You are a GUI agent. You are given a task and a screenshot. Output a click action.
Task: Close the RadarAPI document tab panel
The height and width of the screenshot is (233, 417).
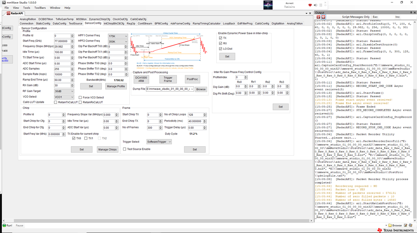pos(310,13)
